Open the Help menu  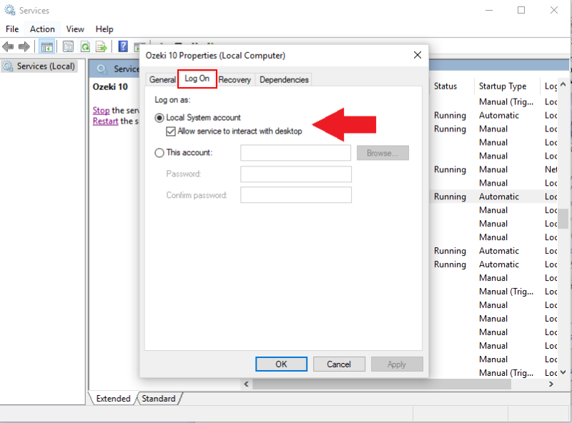click(104, 29)
